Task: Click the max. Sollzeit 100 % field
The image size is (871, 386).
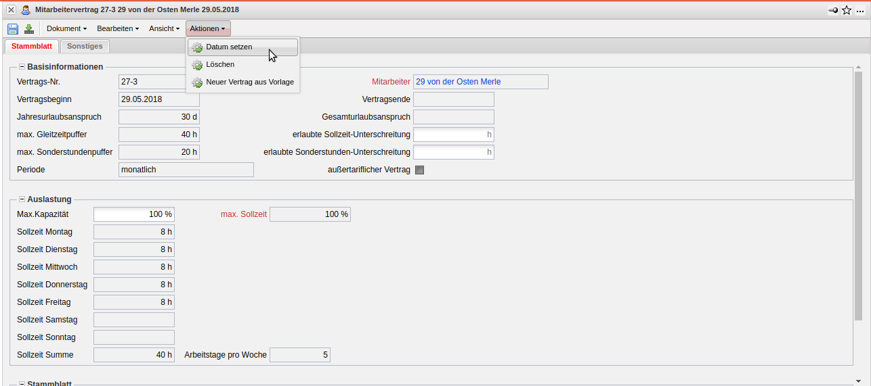Action: point(310,214)
